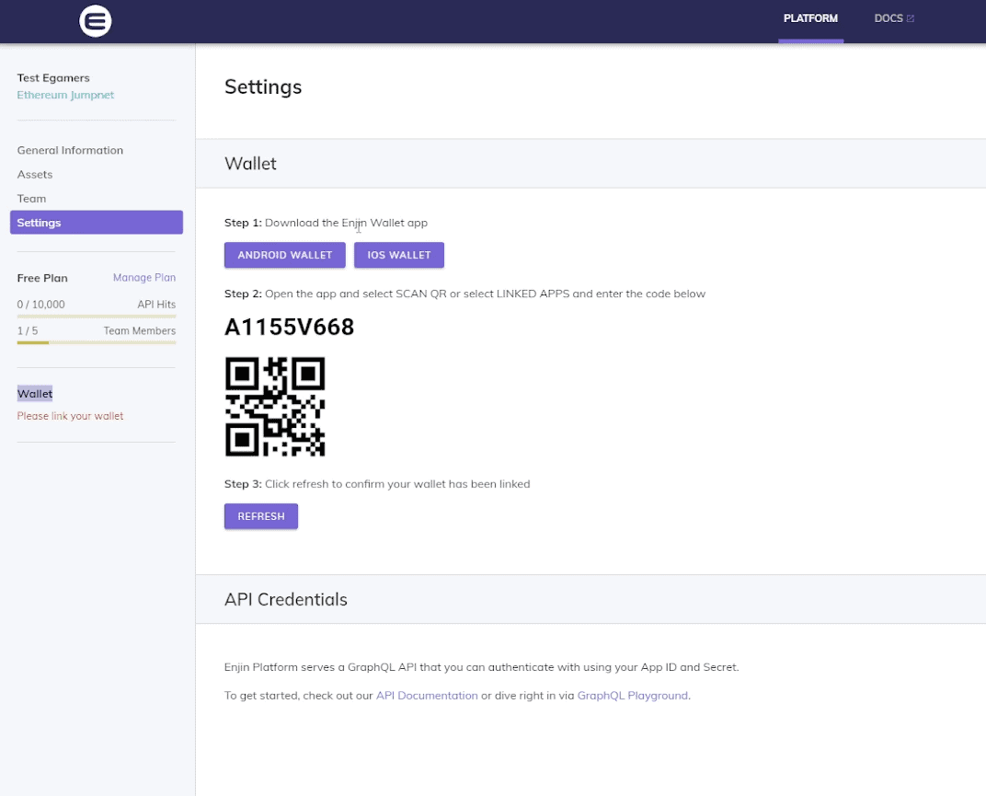This screenshot has width=986, height=796.
Task: Click the Manage Plan link
Action: point(144,278)
